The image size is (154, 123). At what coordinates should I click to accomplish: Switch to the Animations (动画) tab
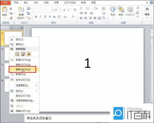[56, 3]
